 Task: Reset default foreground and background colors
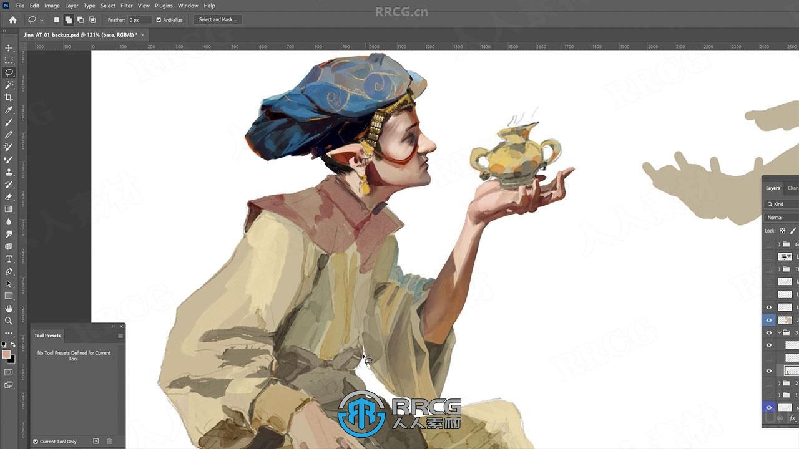pyautogui.click(x=4, y=344)
